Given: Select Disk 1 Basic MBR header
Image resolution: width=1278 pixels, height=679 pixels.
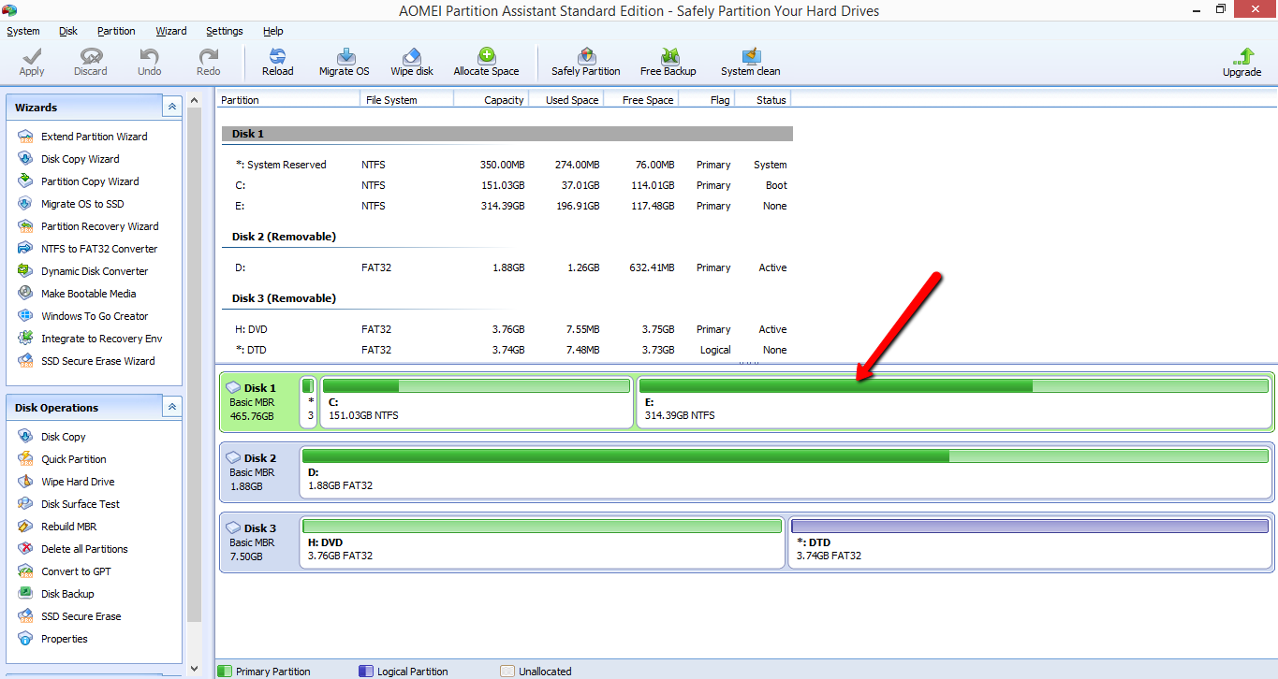Looking at the screenshot, I should pyautogui.click(x=257, y=402).
